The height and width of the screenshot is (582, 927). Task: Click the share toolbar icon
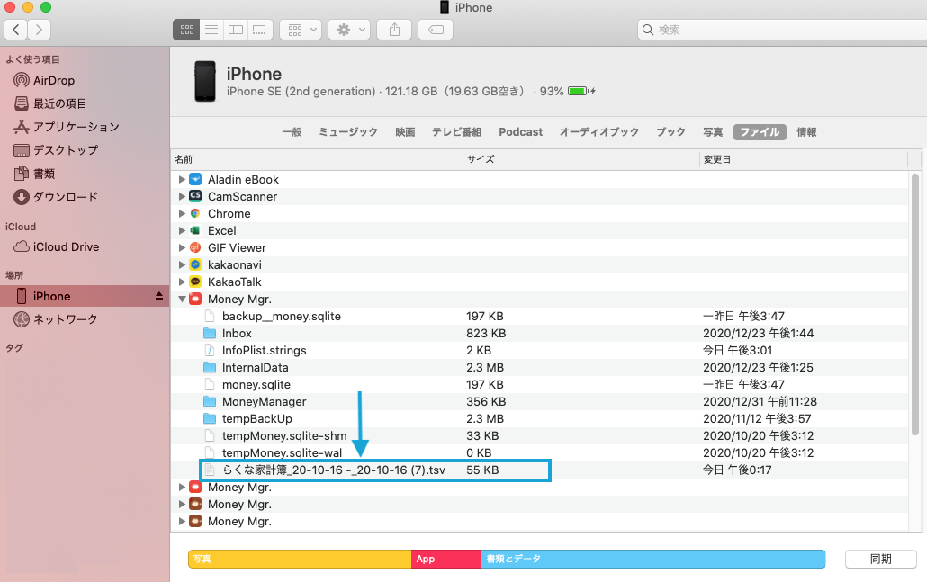(394, 30)
